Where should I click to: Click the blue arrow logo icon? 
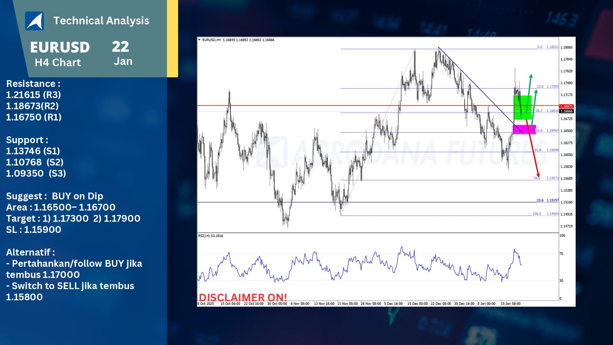click(34, 21)
